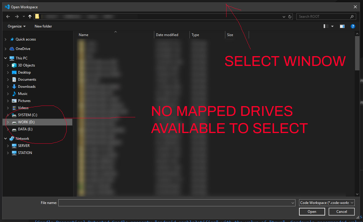This screenshot has width=363, height=222.
Task: Open the Code Workspace file type dropdown
Action: (327, 203)
